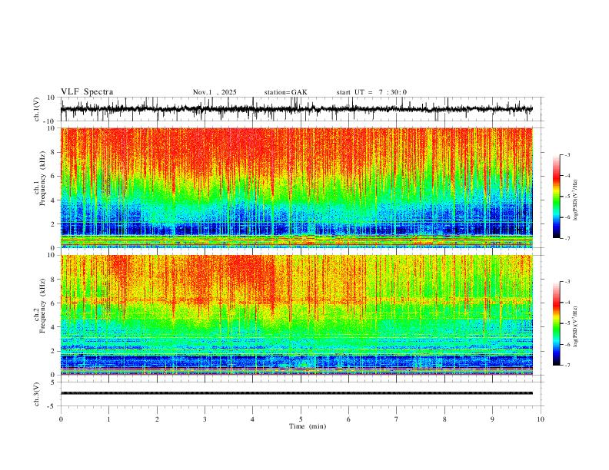Viewport: 609px width, 470px height.
Task: Click time axis tick label "10"
Action: pos(541,419)
